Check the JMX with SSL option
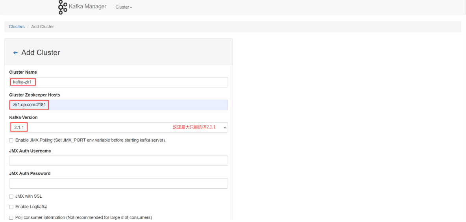 pos(11,196)
